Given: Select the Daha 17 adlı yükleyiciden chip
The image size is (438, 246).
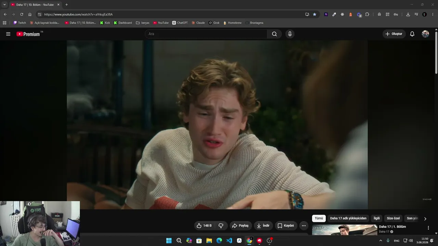Looking at the screenshot, I should point(348,218).
